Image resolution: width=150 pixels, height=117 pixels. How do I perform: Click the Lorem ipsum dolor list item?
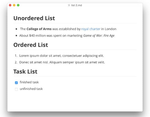point(62,56)
